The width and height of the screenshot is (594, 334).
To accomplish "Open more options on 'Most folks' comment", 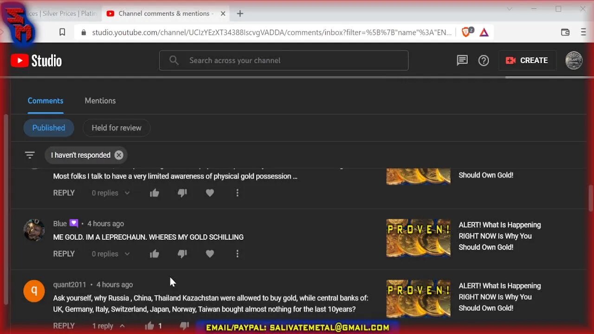I will coord(237,193).
